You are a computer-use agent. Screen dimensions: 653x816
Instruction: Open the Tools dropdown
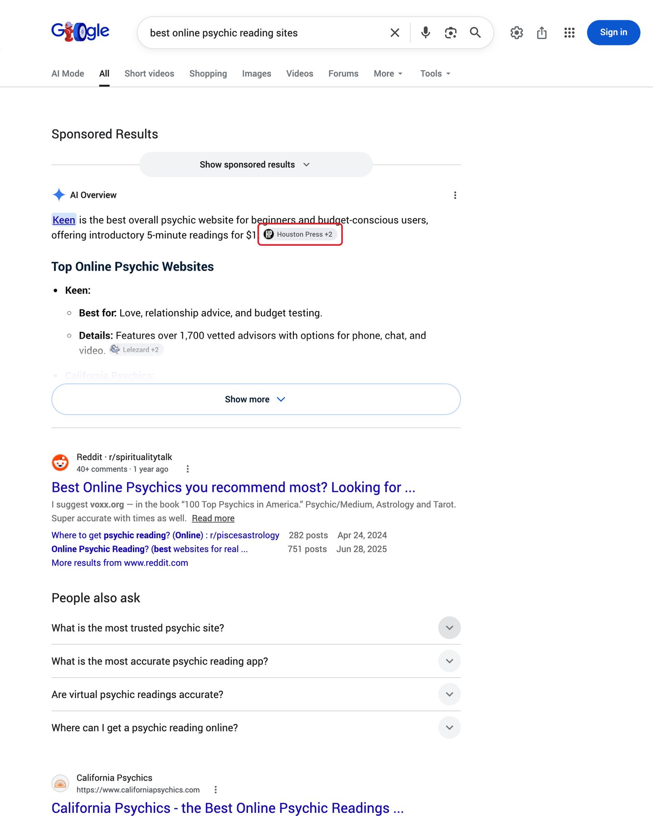pos(435,74)
